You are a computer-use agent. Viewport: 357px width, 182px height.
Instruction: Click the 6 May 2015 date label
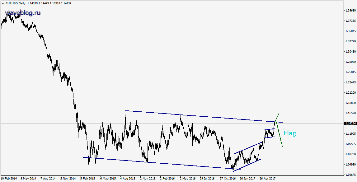pos(108,179)
